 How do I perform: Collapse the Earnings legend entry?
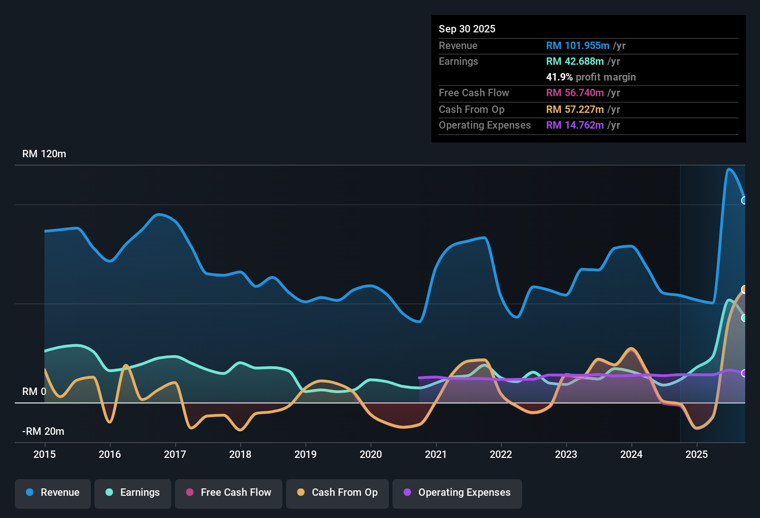tap(133, 493)
